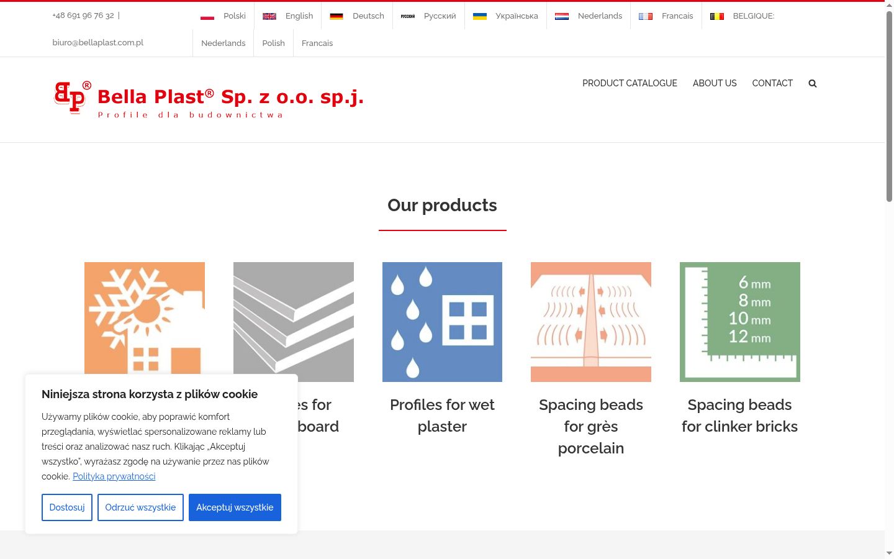
Task: Switch language to Polski
Action: pyautogui.click(x=235, y=16)
